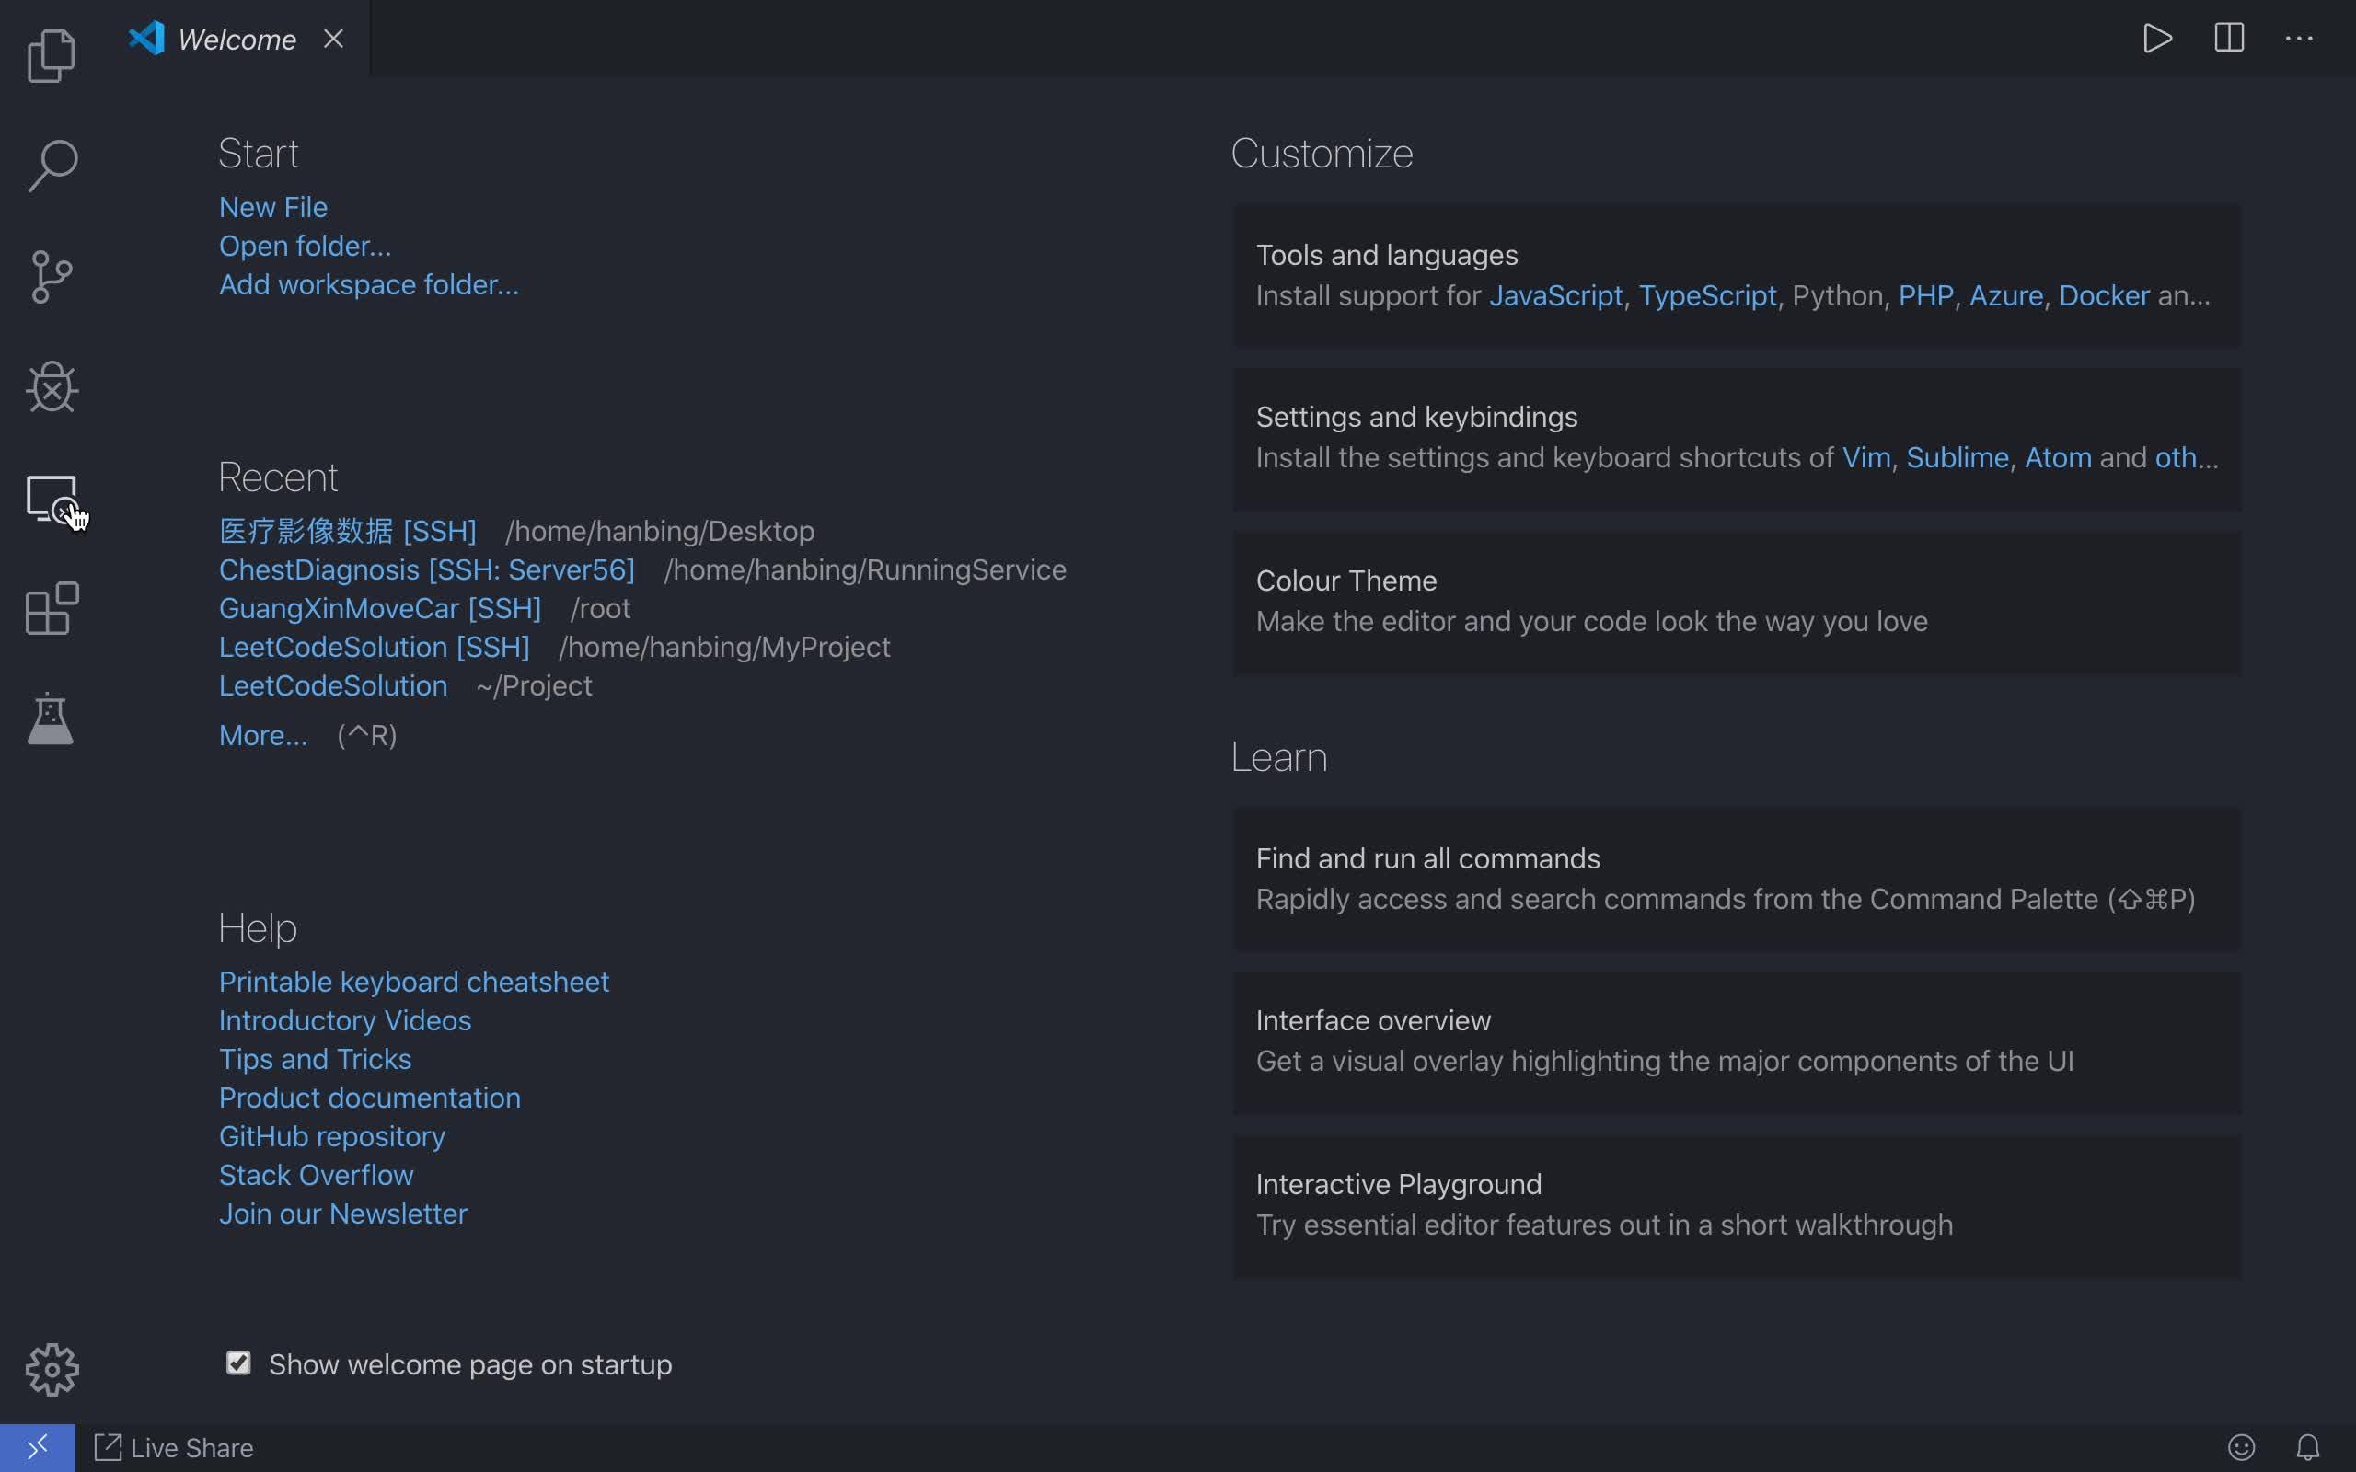
Task: Open Product documentation link
Action: [369, 1098]
